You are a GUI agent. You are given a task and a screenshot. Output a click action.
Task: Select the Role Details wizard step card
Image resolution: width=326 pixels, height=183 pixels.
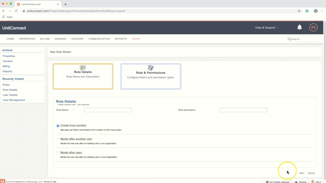click(83, 76)
